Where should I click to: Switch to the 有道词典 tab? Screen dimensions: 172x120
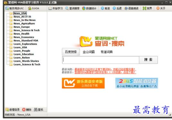click(106, 52)
